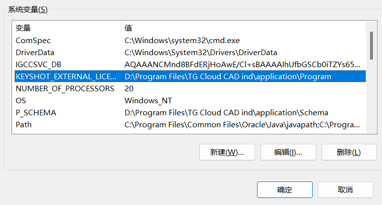Select the NUMBER_OF_PROCESSORS variable row

[x=190, y=89]
